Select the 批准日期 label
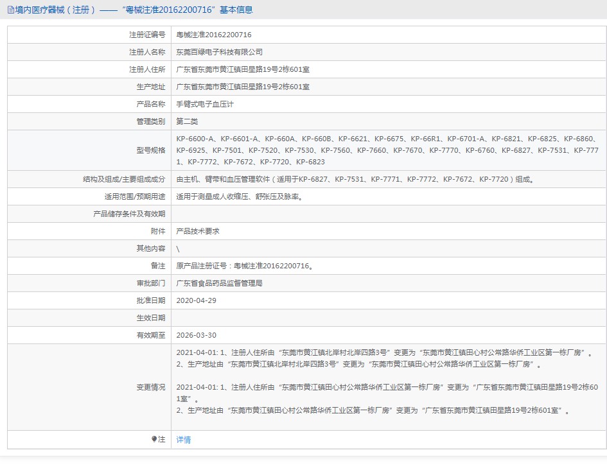The height and width of the screenshot is (468, 607). (x=151, y=300)
